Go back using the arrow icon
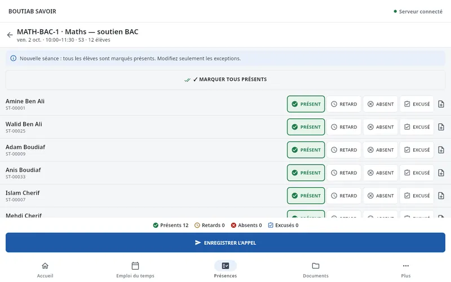The width and height of the screenshot is (451, 282). [10, 35]
